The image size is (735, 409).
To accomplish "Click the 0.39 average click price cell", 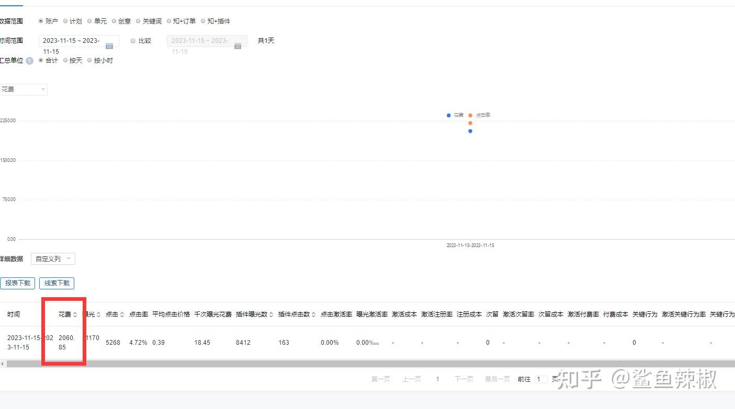I will click(159, 343).
